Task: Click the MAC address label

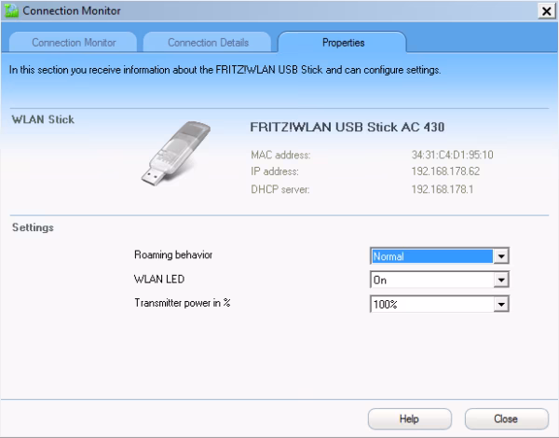Action: 280,155
